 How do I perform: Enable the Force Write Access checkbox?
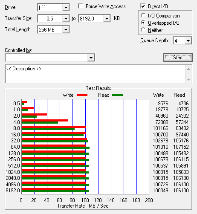81,6
